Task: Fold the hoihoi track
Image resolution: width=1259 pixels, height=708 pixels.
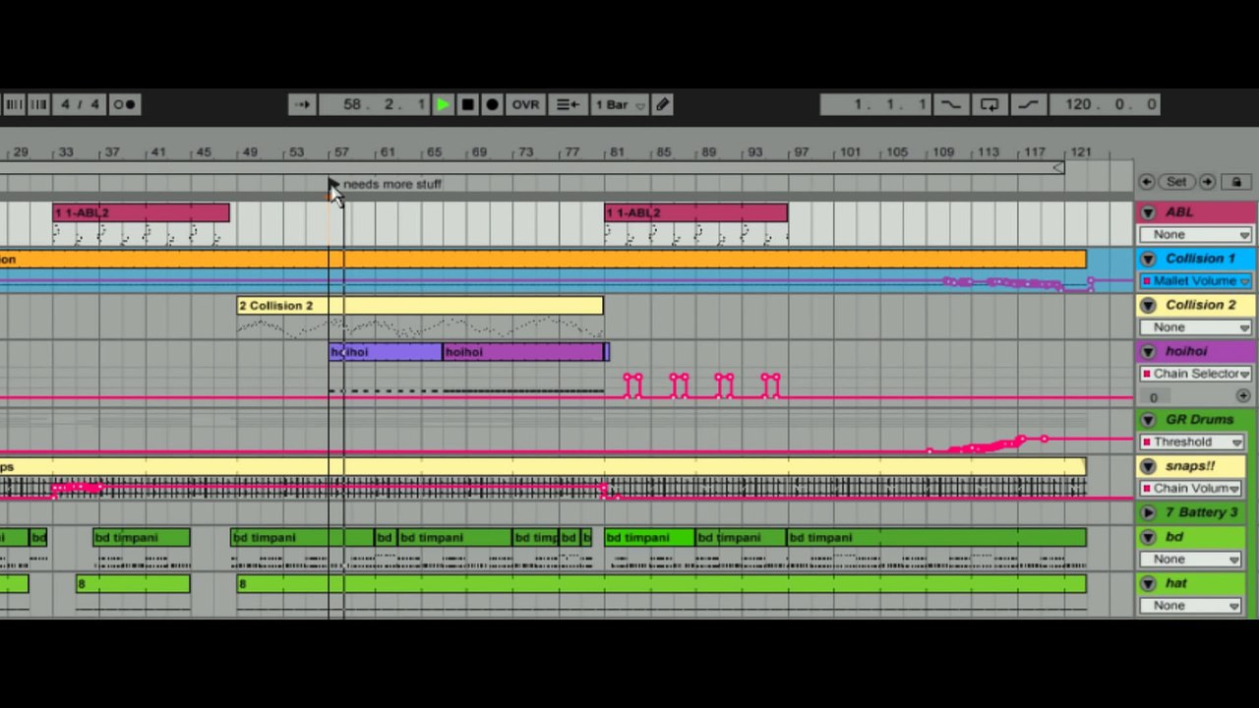Action: tap(1148, 351)
